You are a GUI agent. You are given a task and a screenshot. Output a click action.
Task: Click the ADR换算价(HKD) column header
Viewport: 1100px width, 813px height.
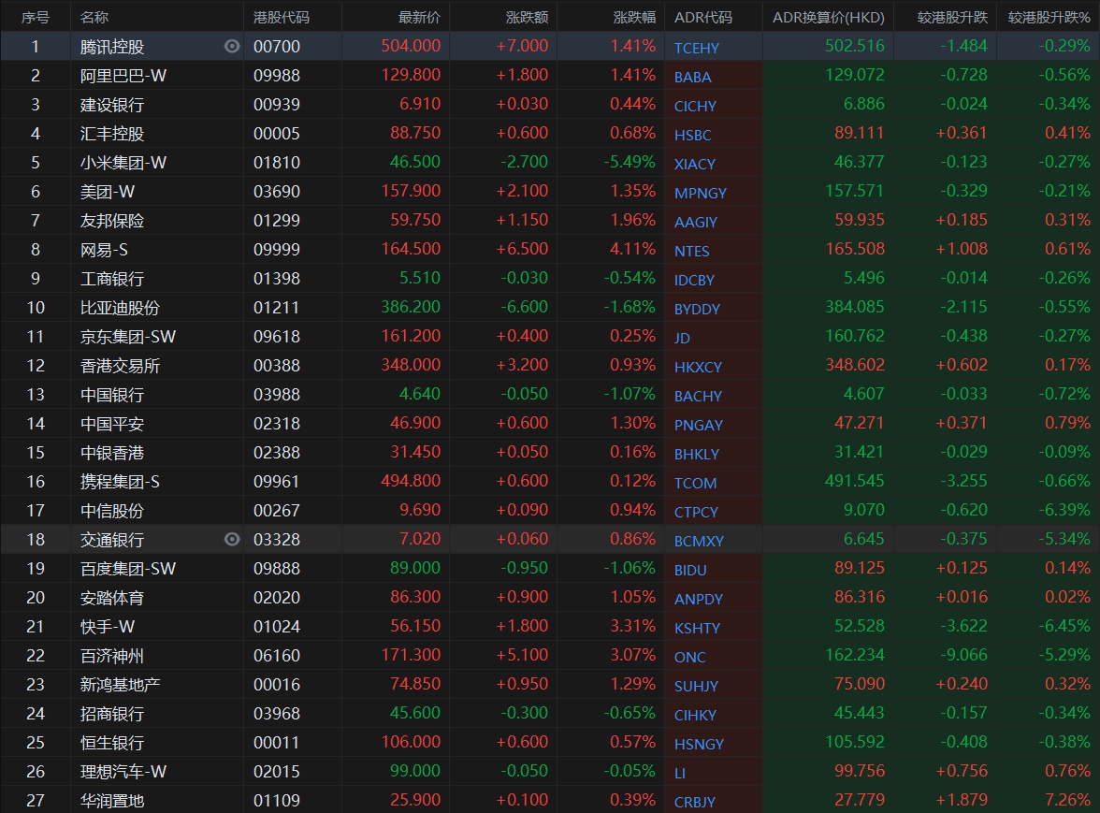point(828,18)
